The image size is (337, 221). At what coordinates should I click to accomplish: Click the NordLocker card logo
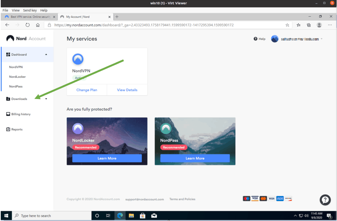click(78, 129)
